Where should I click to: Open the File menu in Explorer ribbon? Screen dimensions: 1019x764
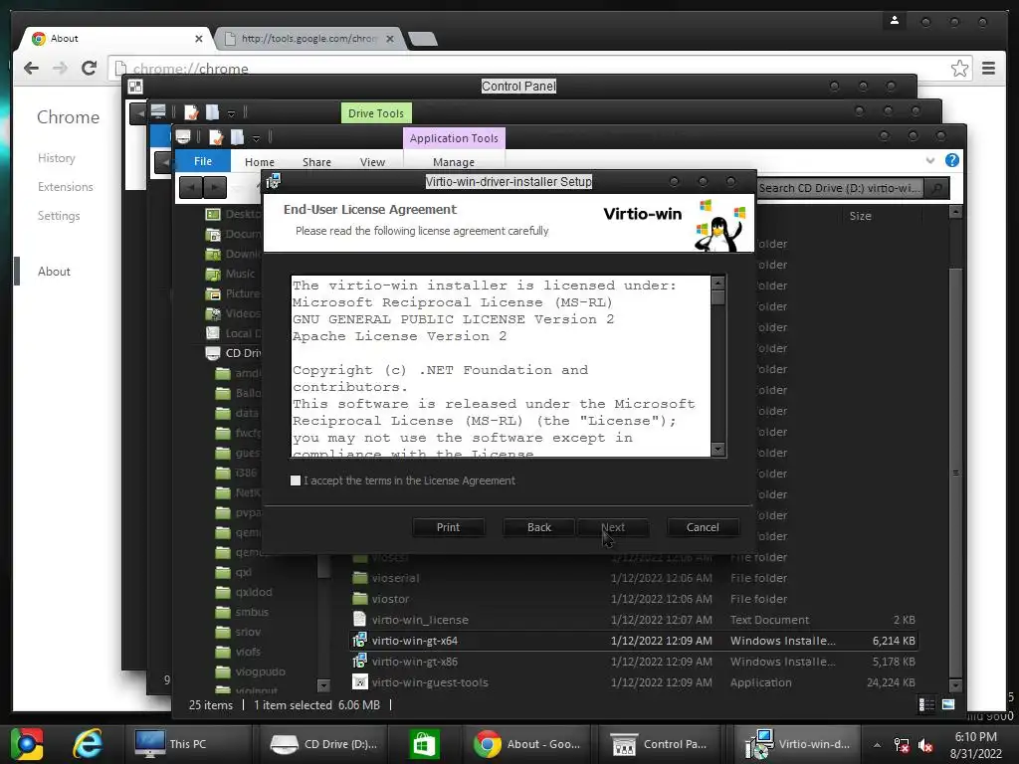coord(203,161)
